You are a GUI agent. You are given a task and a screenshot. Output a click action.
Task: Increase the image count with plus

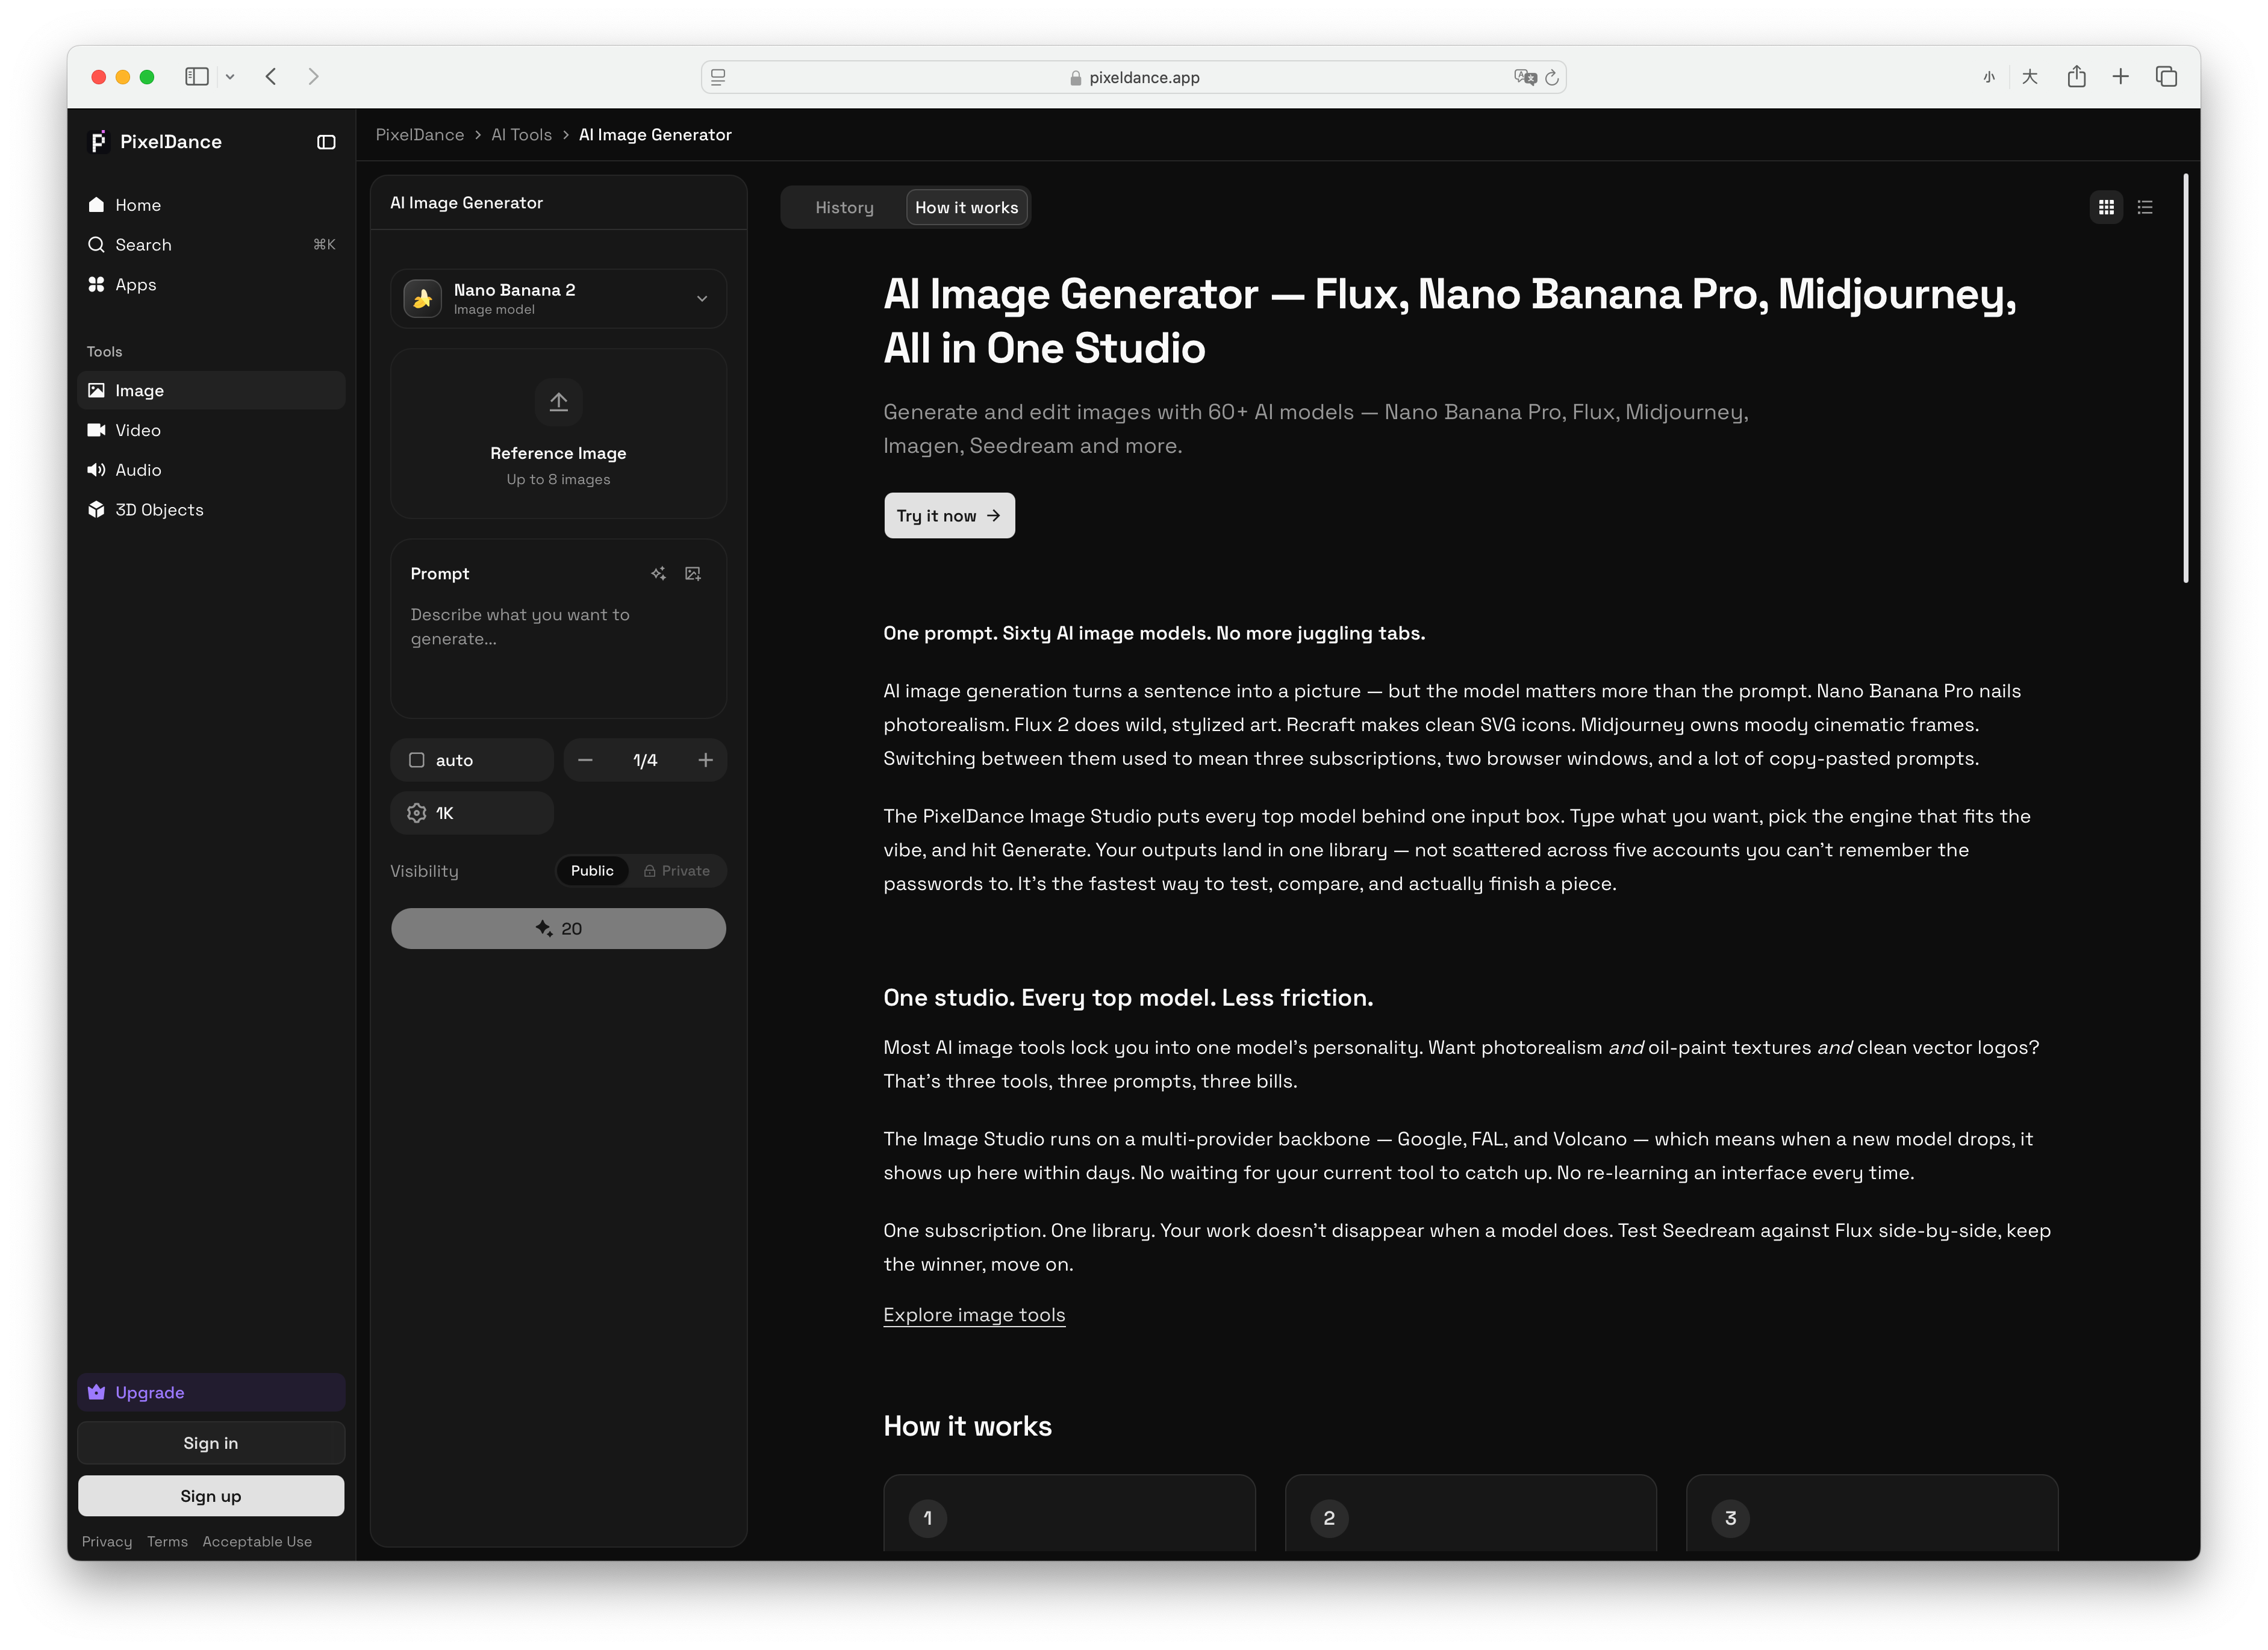706,760
